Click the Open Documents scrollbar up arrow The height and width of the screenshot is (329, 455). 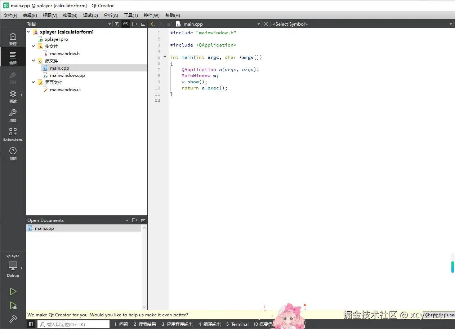pos(144,228)
